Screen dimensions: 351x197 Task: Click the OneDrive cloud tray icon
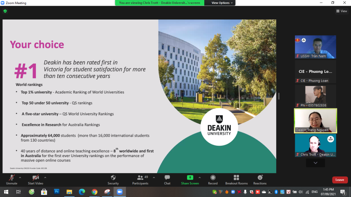coord(264,192)
